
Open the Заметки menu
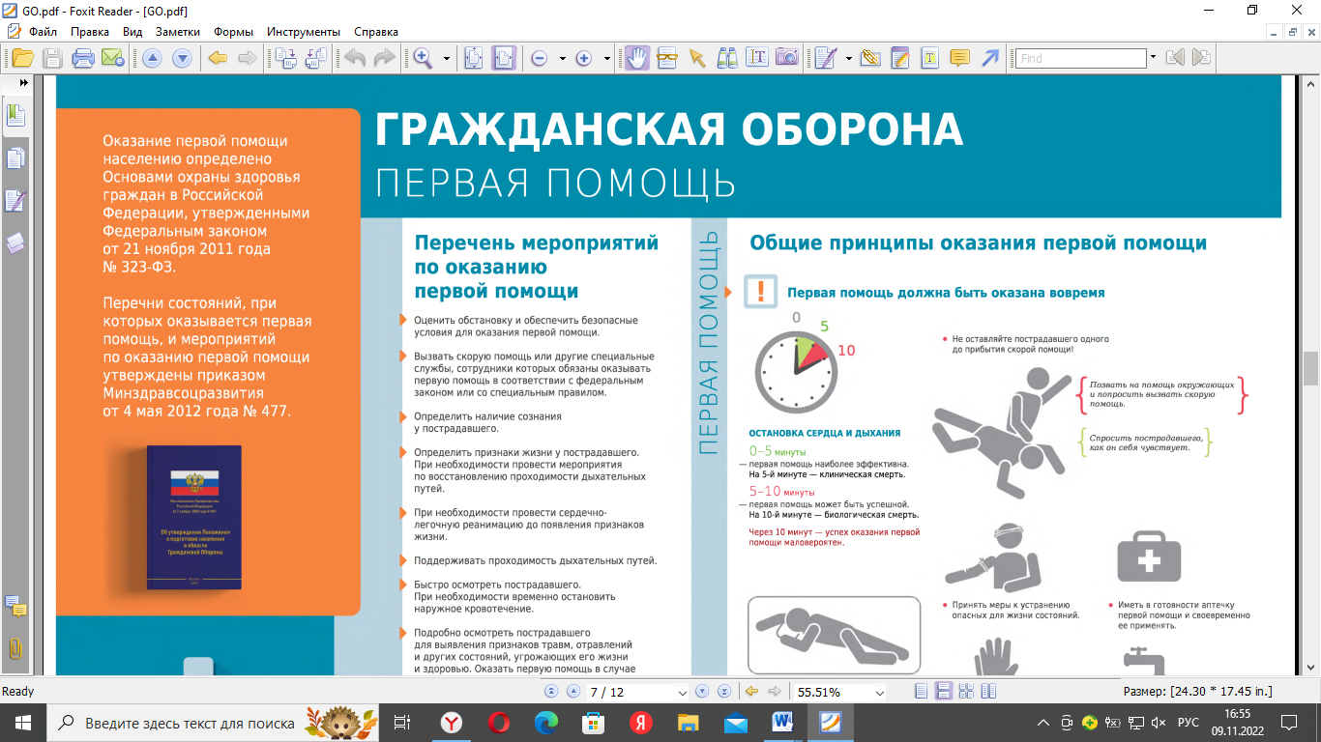coord(178,32)
